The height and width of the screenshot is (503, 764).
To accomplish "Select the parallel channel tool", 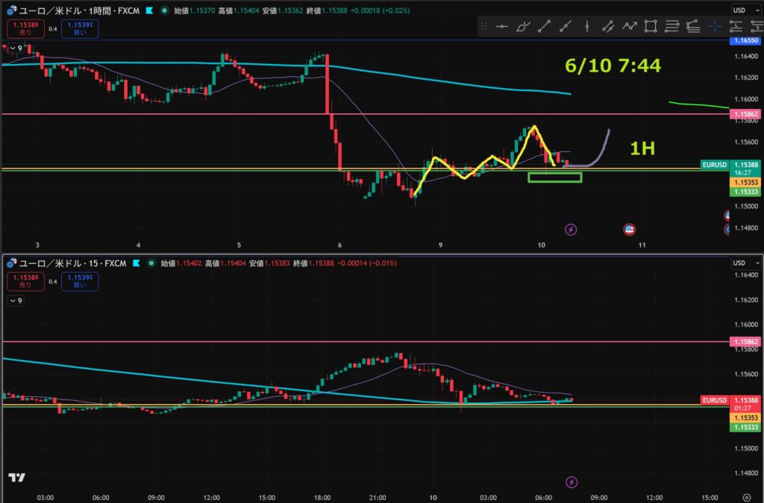I will coord(608,26).
